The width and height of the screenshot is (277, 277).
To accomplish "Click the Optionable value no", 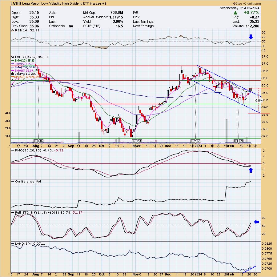I will (x=71, y=26).
